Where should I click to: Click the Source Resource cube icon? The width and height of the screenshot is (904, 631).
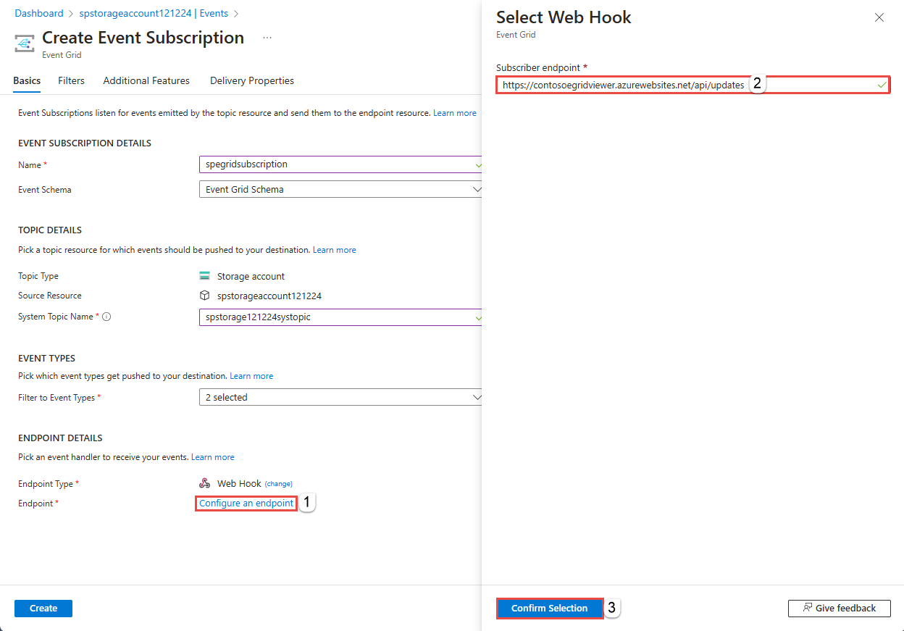click(205, 296)
